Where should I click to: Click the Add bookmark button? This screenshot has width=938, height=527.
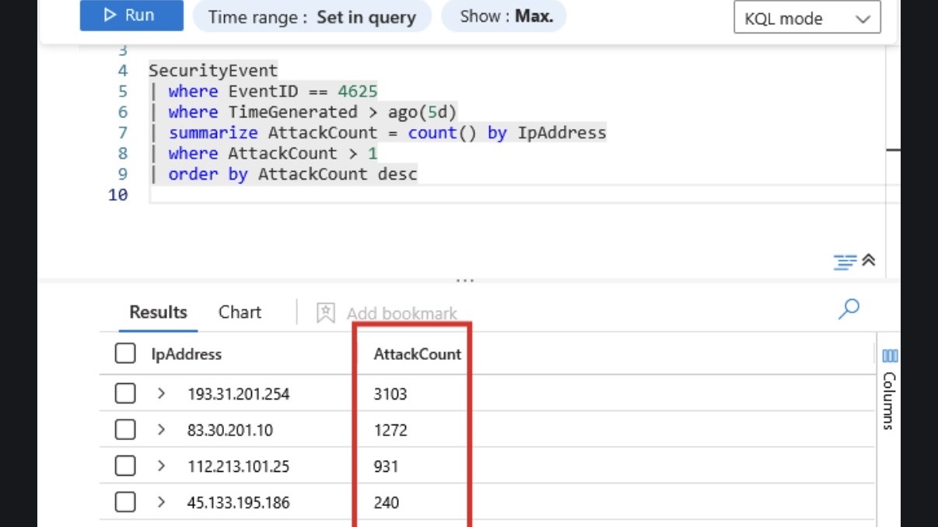[x=387, y=313]
